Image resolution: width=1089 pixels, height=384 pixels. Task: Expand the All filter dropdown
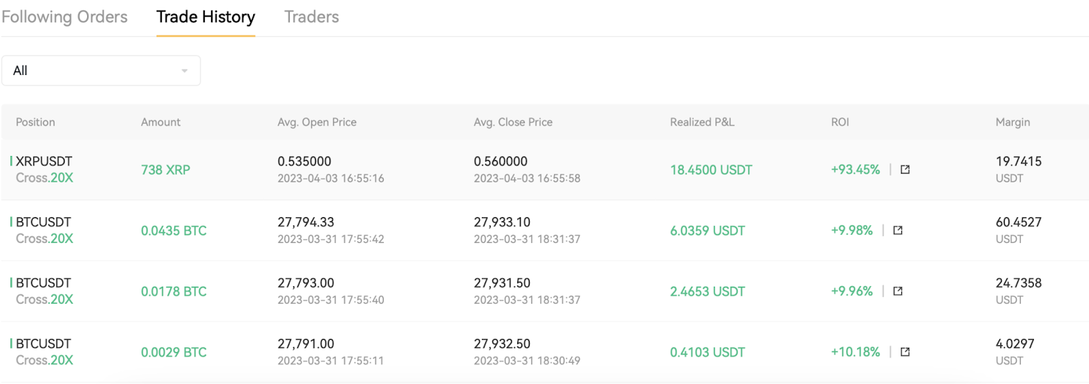pos(101,71)
